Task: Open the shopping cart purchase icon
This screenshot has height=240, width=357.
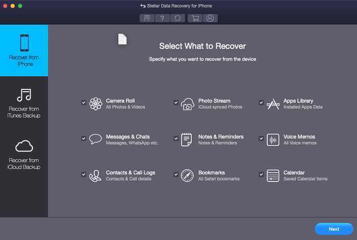Action: pos(194,18)
